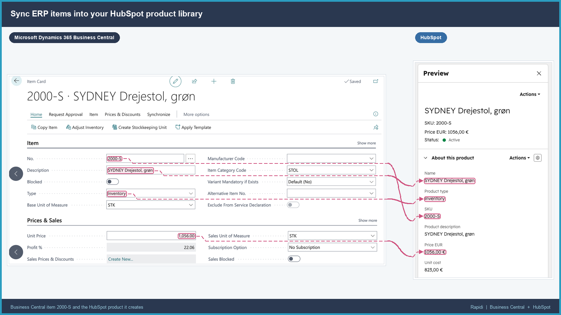This screenshot has height=315, width=561.
Task: Open the top Actions dropdown in Preview
Action: (x=530, y=94)
